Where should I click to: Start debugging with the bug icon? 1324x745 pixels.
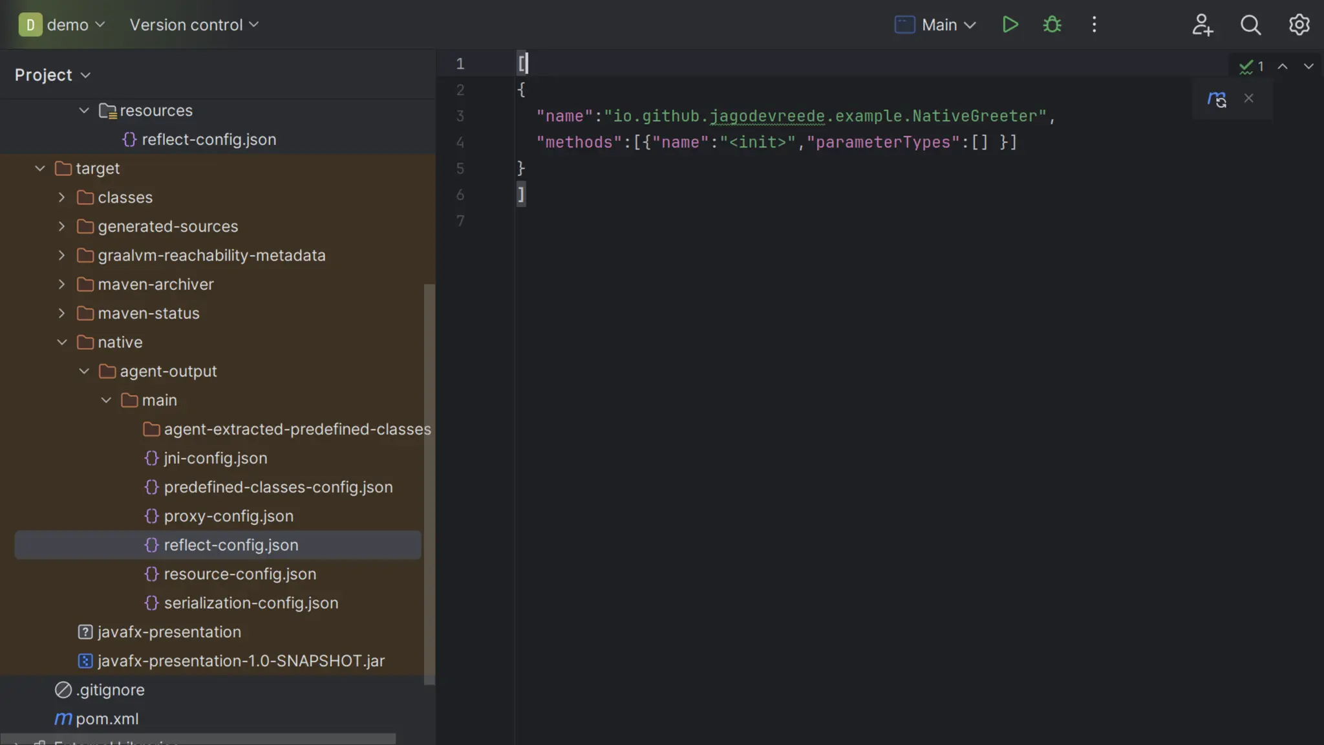click(1052, 25)
